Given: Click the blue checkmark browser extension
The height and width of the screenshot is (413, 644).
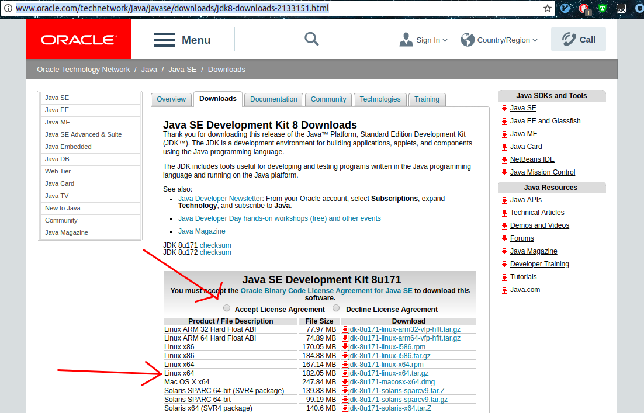Looking at the screenshot, I should 565,8.
